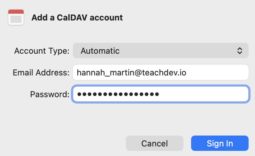Click the Email Address input field
The width and height of the screenshot is (255, 156).
point(160,73)
